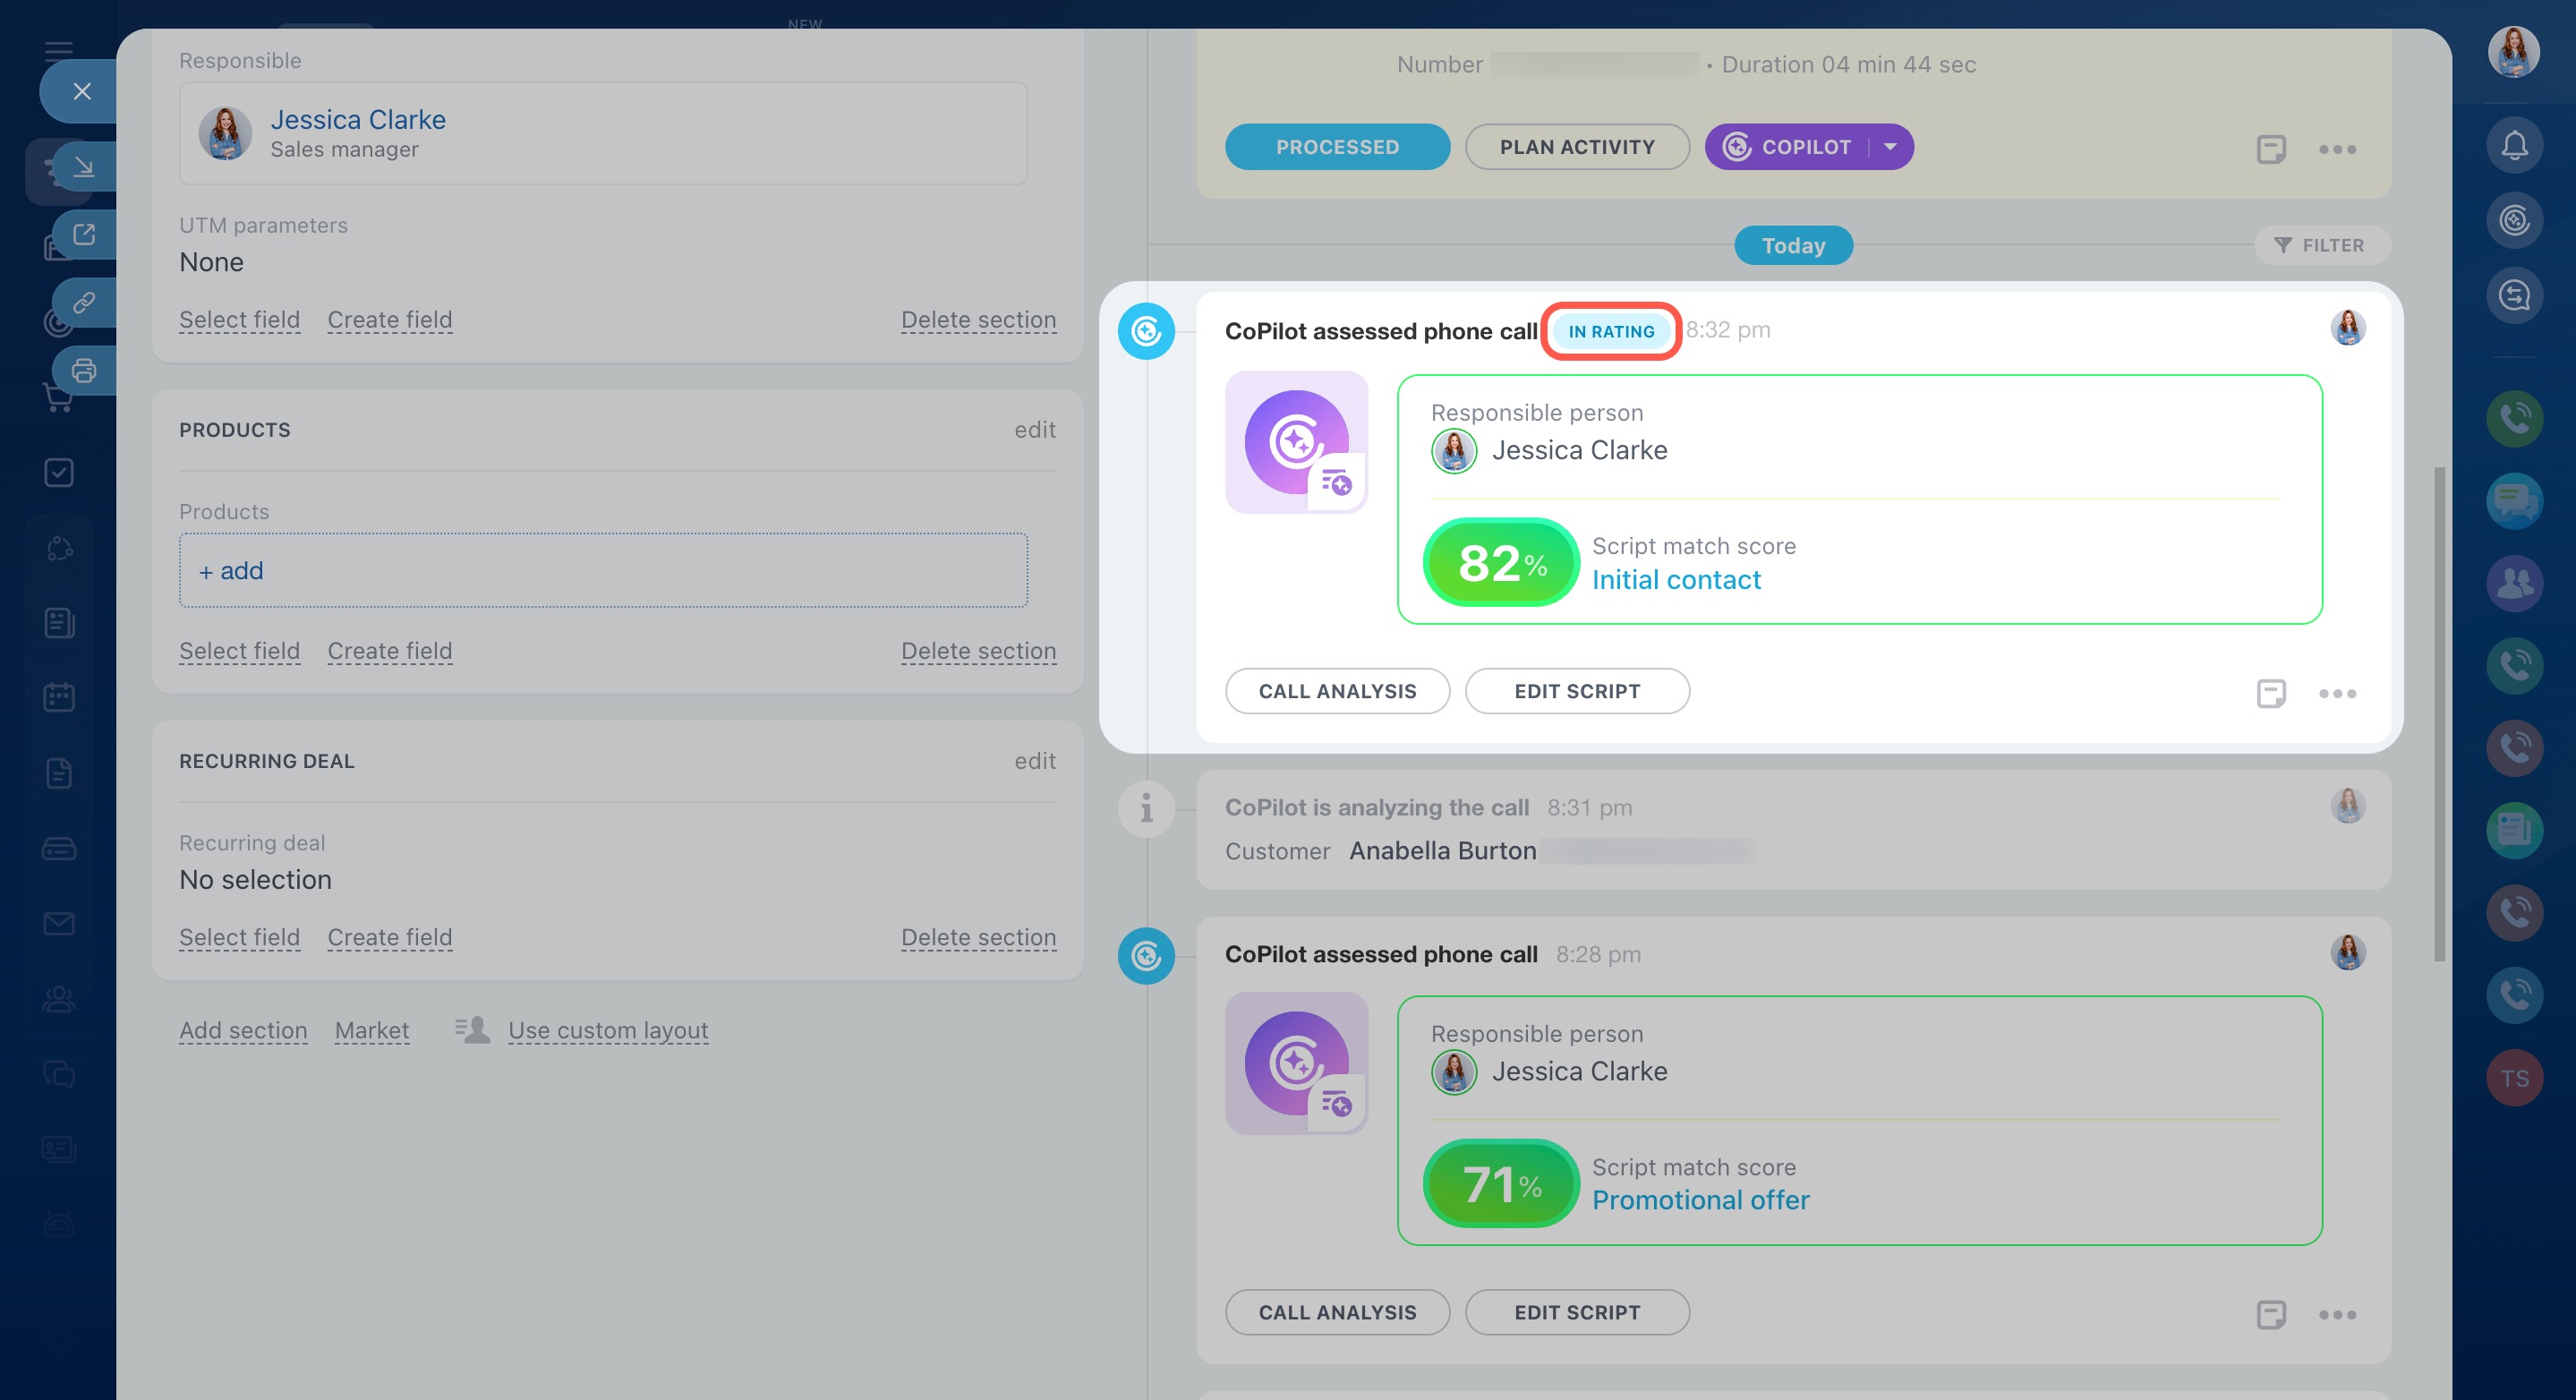Screen dimensions: 2576x1400
Task: Click the In Rating badge
Action: 1610,331
